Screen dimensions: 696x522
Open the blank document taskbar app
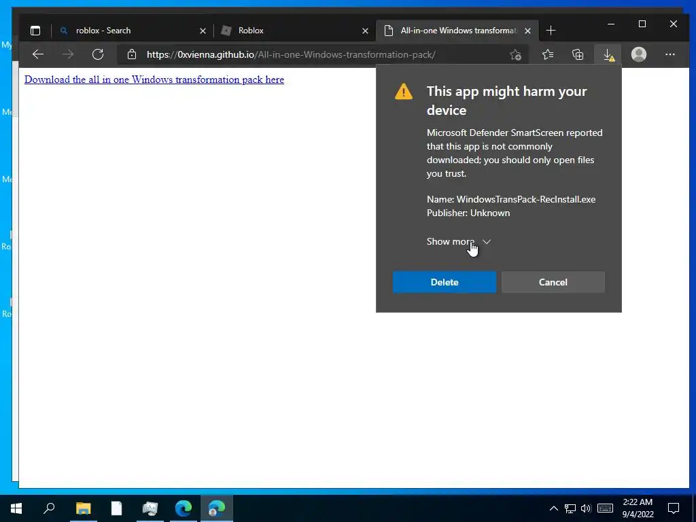[116, 508]
